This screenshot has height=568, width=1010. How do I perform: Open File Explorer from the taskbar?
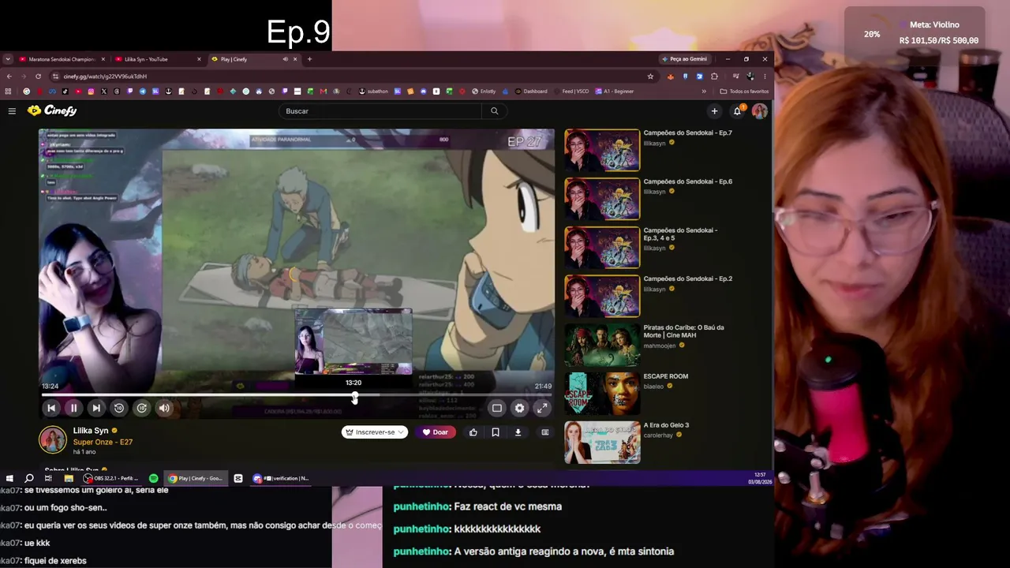(69, 478)
